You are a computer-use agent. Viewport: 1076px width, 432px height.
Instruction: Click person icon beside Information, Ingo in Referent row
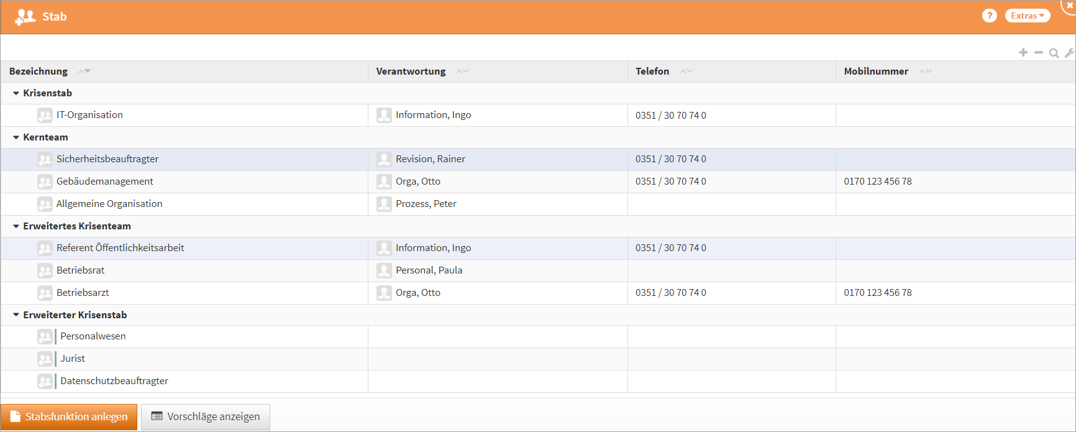click(x=384, y=248)
